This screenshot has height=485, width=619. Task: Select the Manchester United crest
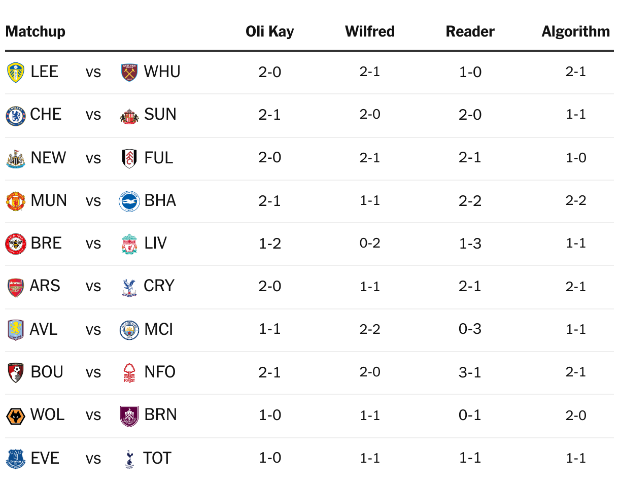15,201
